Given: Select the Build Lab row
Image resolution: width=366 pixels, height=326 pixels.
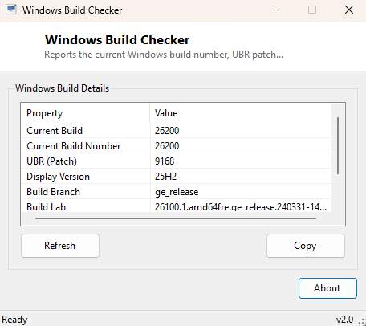Looking at the screenshot, I should click(177, 206).
